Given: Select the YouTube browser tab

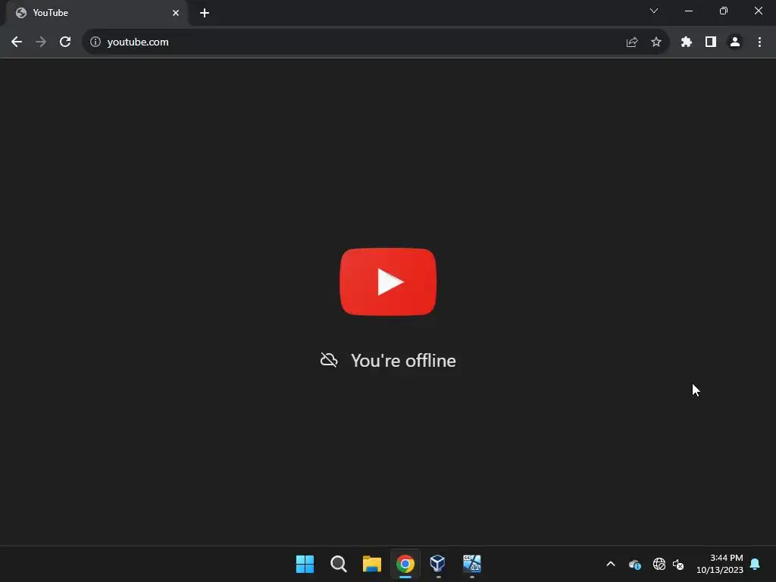Looking at the screenshot, I should [97, 13].
